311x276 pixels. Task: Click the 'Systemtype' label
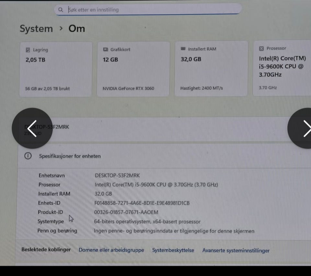click(x=51, y=222)
